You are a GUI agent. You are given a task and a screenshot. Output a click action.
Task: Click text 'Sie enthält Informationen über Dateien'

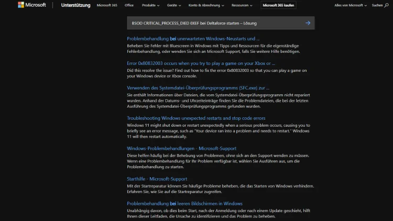click(162, 95)
